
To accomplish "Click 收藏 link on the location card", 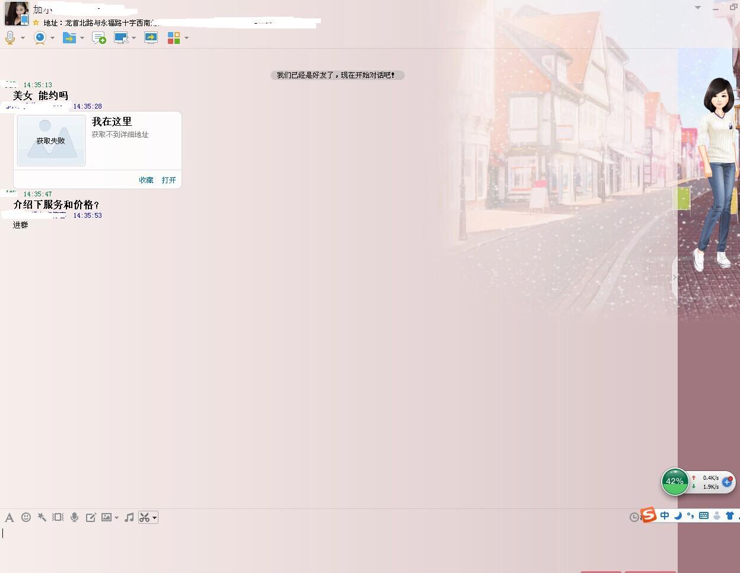I will pyautogui.click(x=146, y=180).
